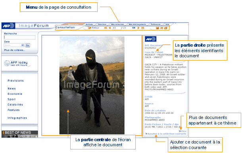The width and height of the screenshot is (242, 153).
Task: Click the Best of News thumbnail banner
Action: coord(20,134)
